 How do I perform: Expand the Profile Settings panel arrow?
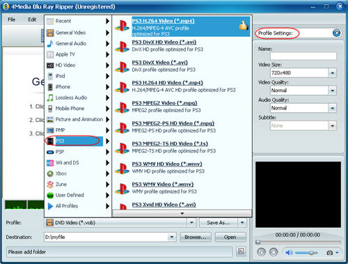336,33
